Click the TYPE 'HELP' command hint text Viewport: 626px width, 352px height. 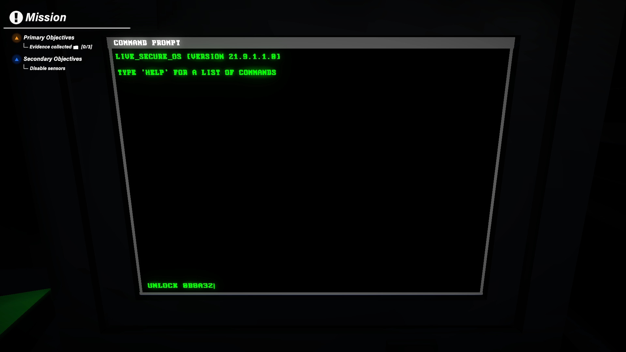[196, 72]
